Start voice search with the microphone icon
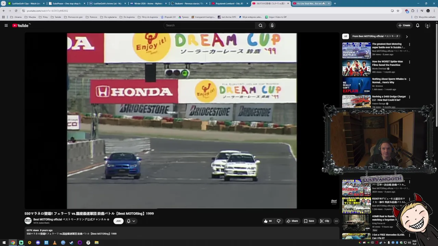 (272, 25)
